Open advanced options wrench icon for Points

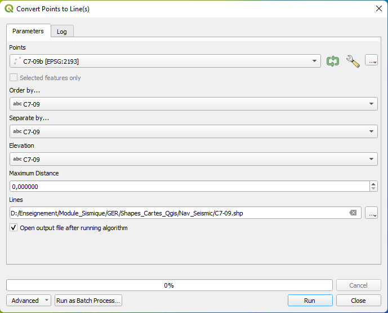353,61
